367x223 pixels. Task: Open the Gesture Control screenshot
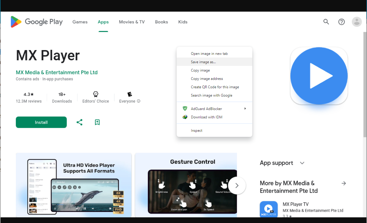pos(186,185)
